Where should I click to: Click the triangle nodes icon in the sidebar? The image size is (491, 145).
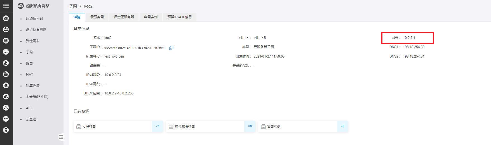tap(6, 108)
